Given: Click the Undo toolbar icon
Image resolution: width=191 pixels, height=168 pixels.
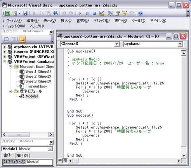Looking at the screenshot, I should [x=64, y=13].
